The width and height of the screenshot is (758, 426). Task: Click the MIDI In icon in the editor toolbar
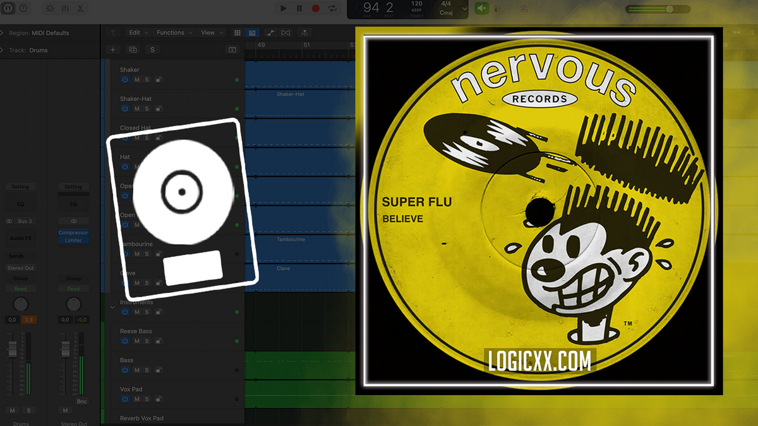click(x=304, y=32)
